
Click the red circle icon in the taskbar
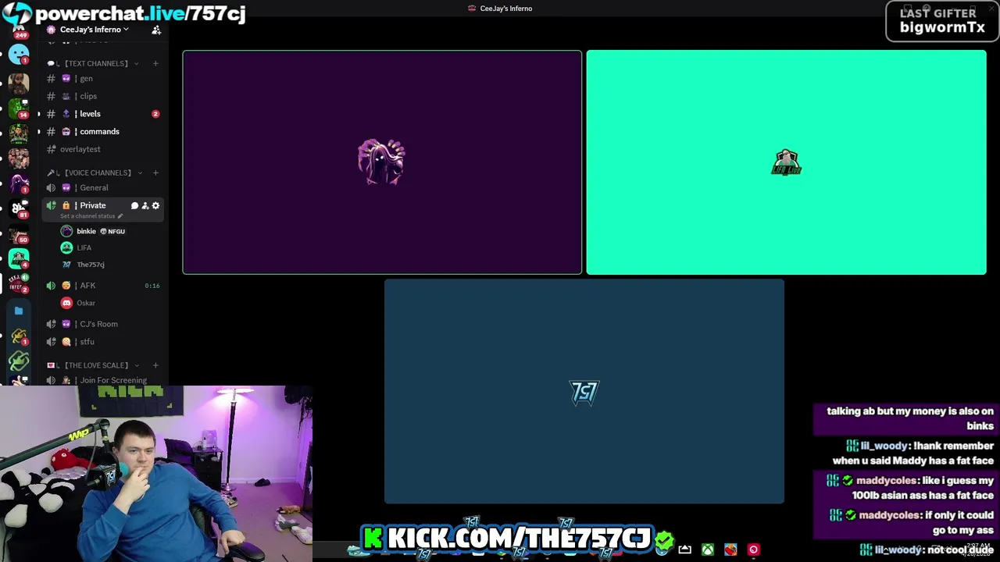click(753, 550)
